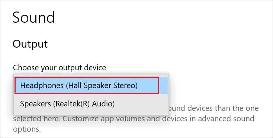The height and width of the screenshot is (138, 273).
Task: Click 'Hall Speaker Stereo' text in highlighted option
Action: click(102, 86)
